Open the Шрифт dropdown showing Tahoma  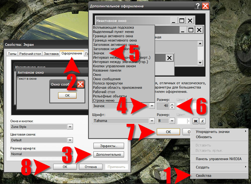[152, 121]
